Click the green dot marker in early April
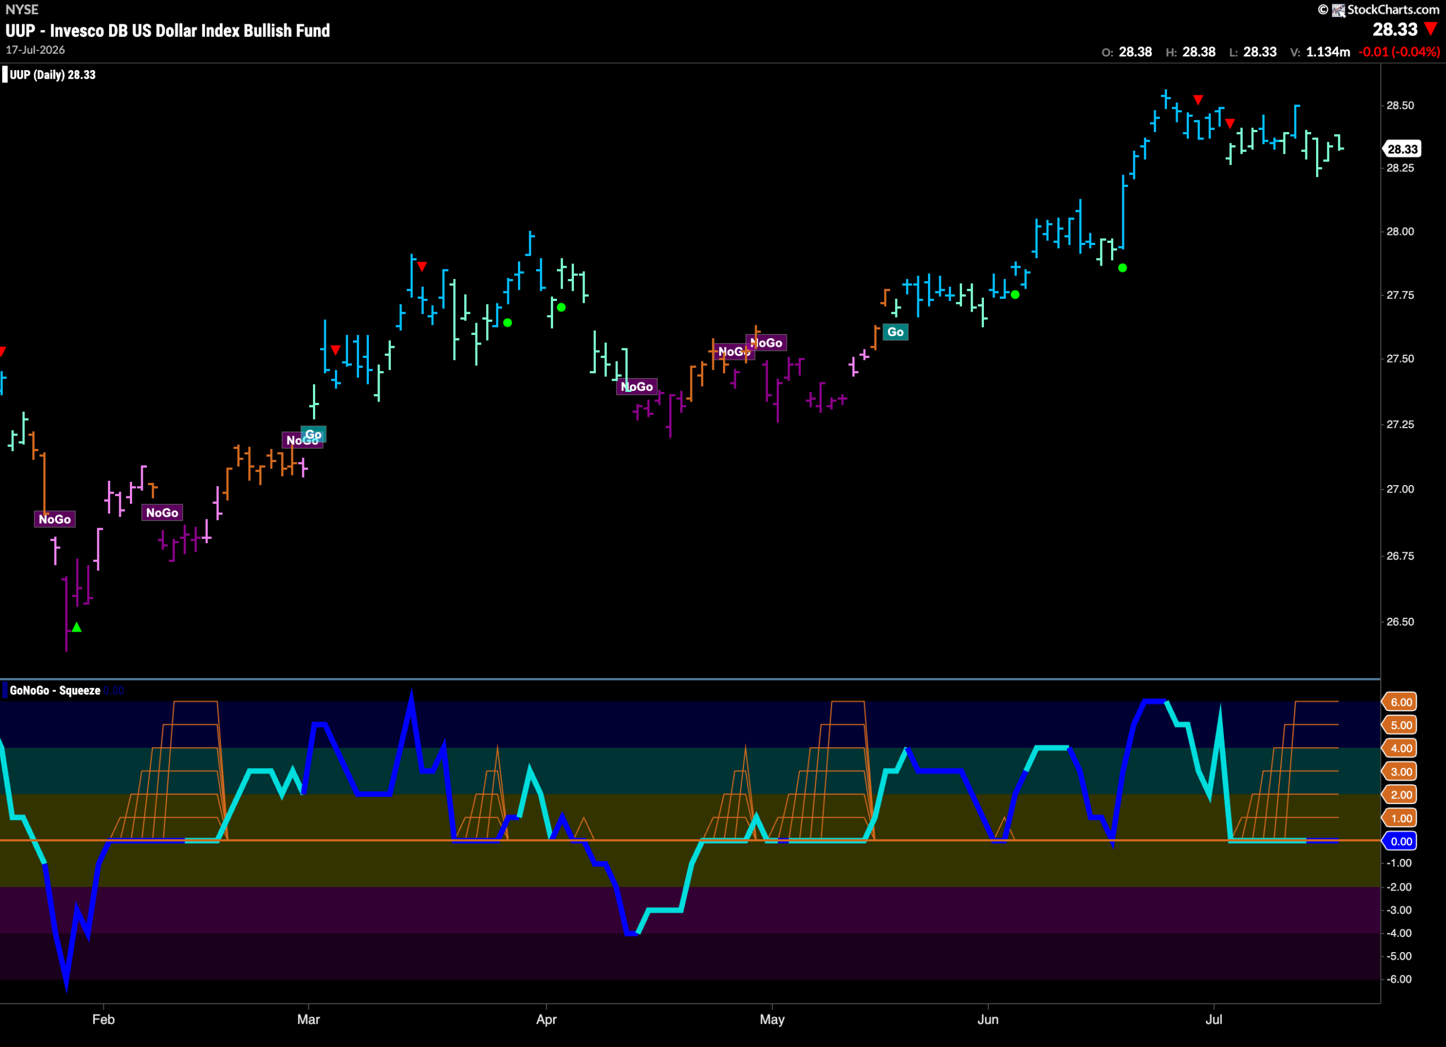The image size is (1446, 1047). (561, 307)
